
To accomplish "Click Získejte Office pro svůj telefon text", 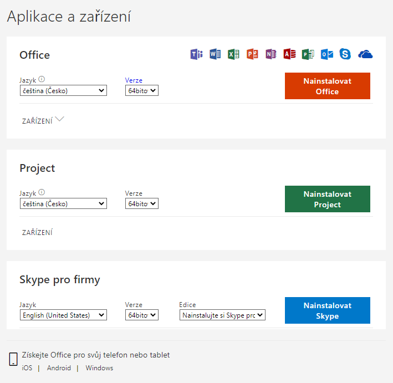I will pyautogui.click(x=96, y=355).
